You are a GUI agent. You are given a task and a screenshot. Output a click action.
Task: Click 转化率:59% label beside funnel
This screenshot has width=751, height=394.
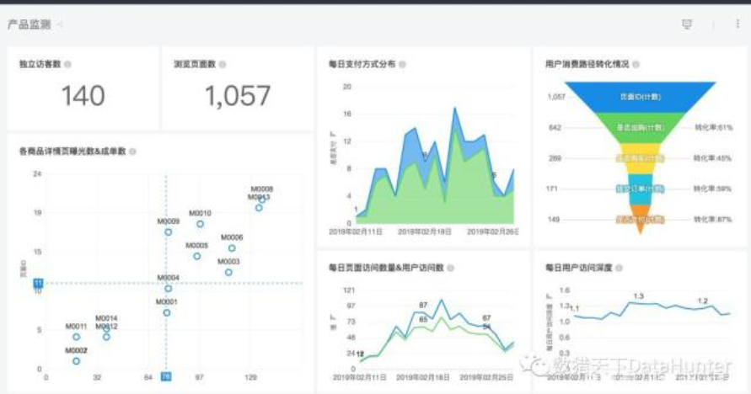tap(713, 189)
